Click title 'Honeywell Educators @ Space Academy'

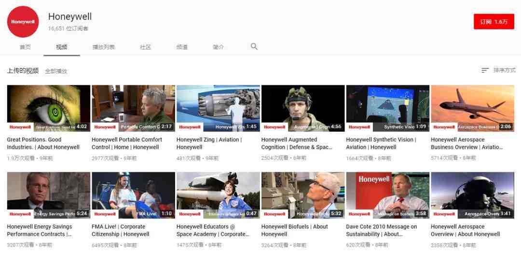[213, 230]
